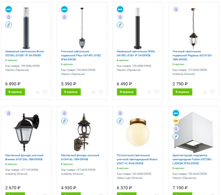
Task: Open 3D view icon on Bronx lamp
Action: (8, 25)
